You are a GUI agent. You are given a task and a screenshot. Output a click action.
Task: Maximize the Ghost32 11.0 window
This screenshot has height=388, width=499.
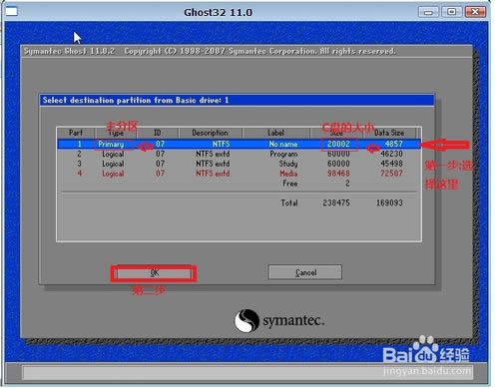pyautogui.click(x=451, y=12)
